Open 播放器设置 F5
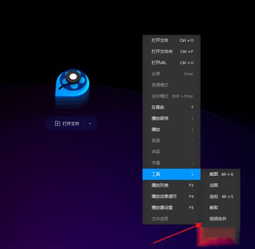Image resolution: width=255 pixels, height=249 pixels. (x=171, y=208)
